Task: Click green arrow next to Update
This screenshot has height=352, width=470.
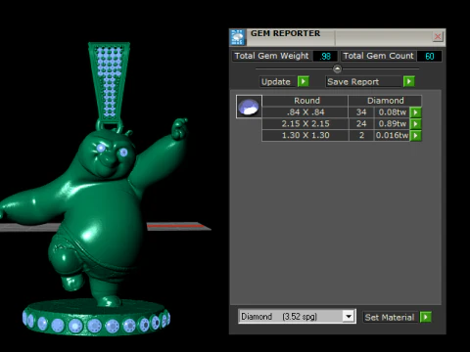Action: (304, 81)
